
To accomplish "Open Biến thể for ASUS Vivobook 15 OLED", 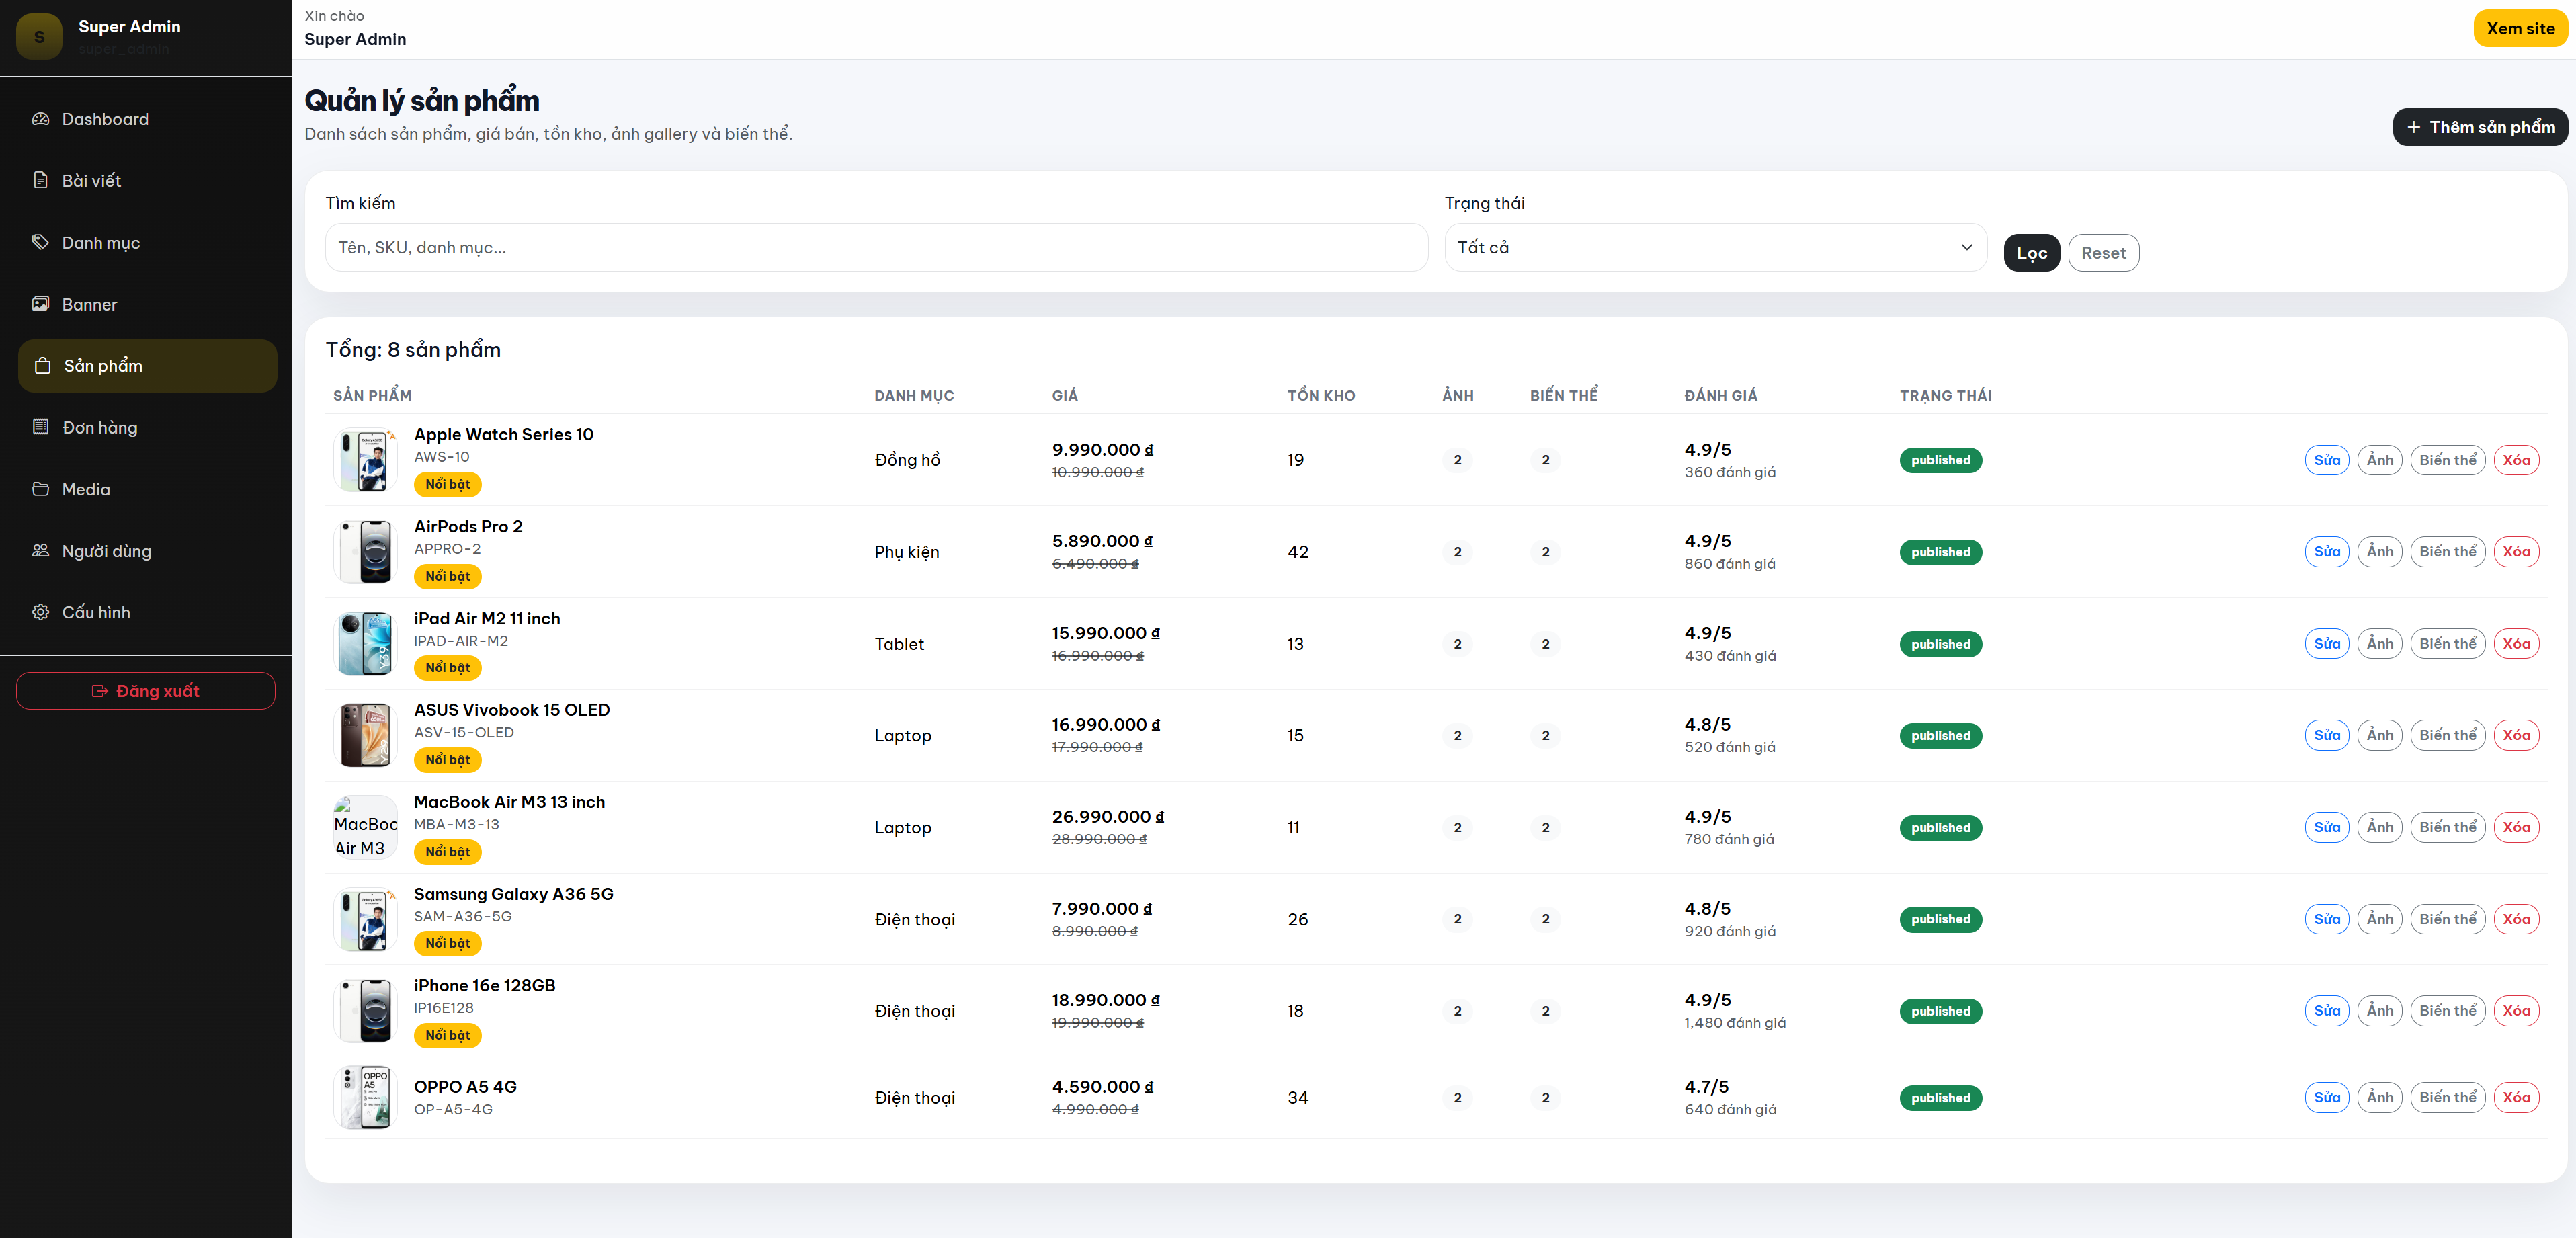I will pos(2447,735).
